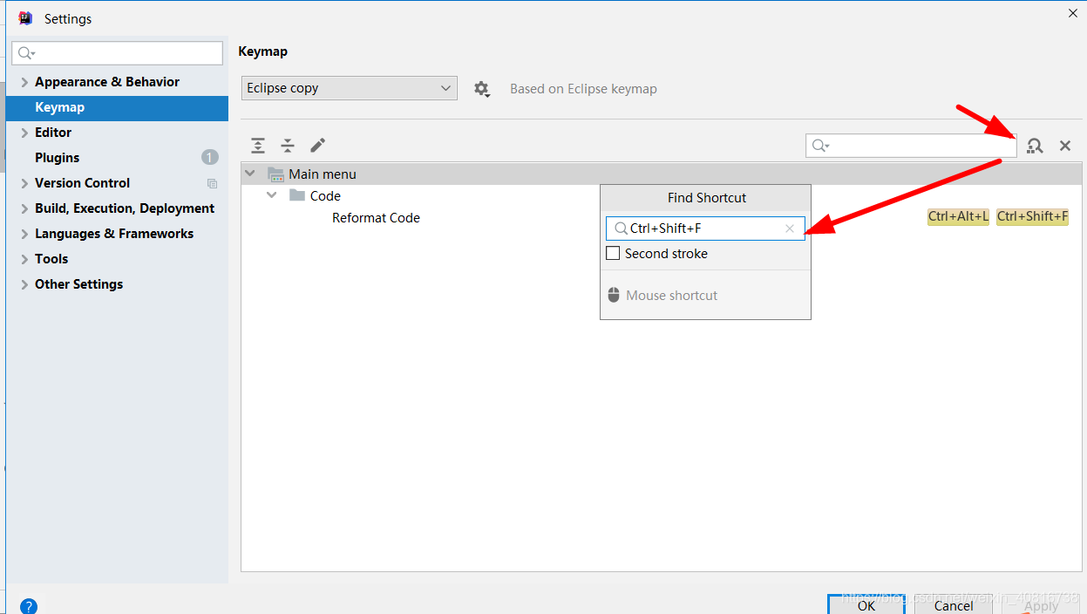Select the Reformat Code action row
1087x614 pixels.
[x=661, y=217]
